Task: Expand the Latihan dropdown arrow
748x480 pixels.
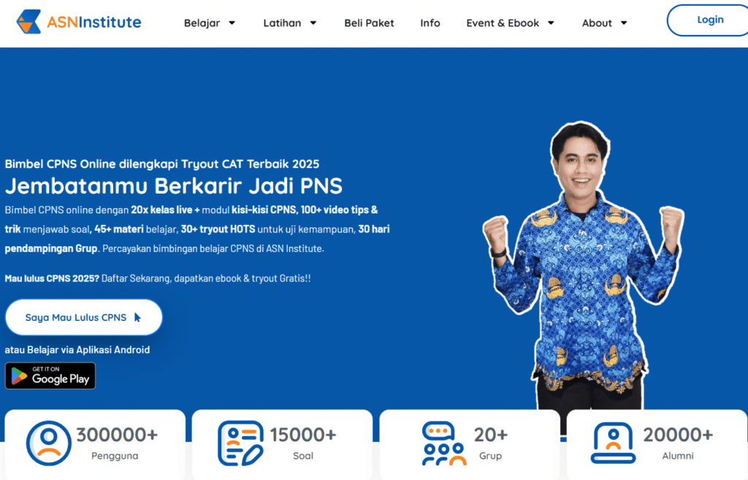Action: tap(313, 23)
